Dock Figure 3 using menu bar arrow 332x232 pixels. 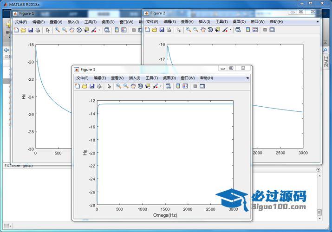coord(247,78)
